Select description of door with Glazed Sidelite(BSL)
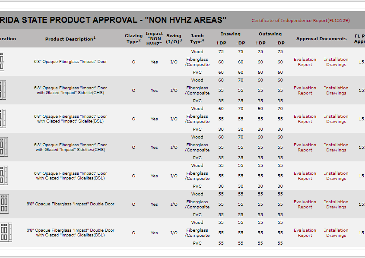 click(70, 119)
